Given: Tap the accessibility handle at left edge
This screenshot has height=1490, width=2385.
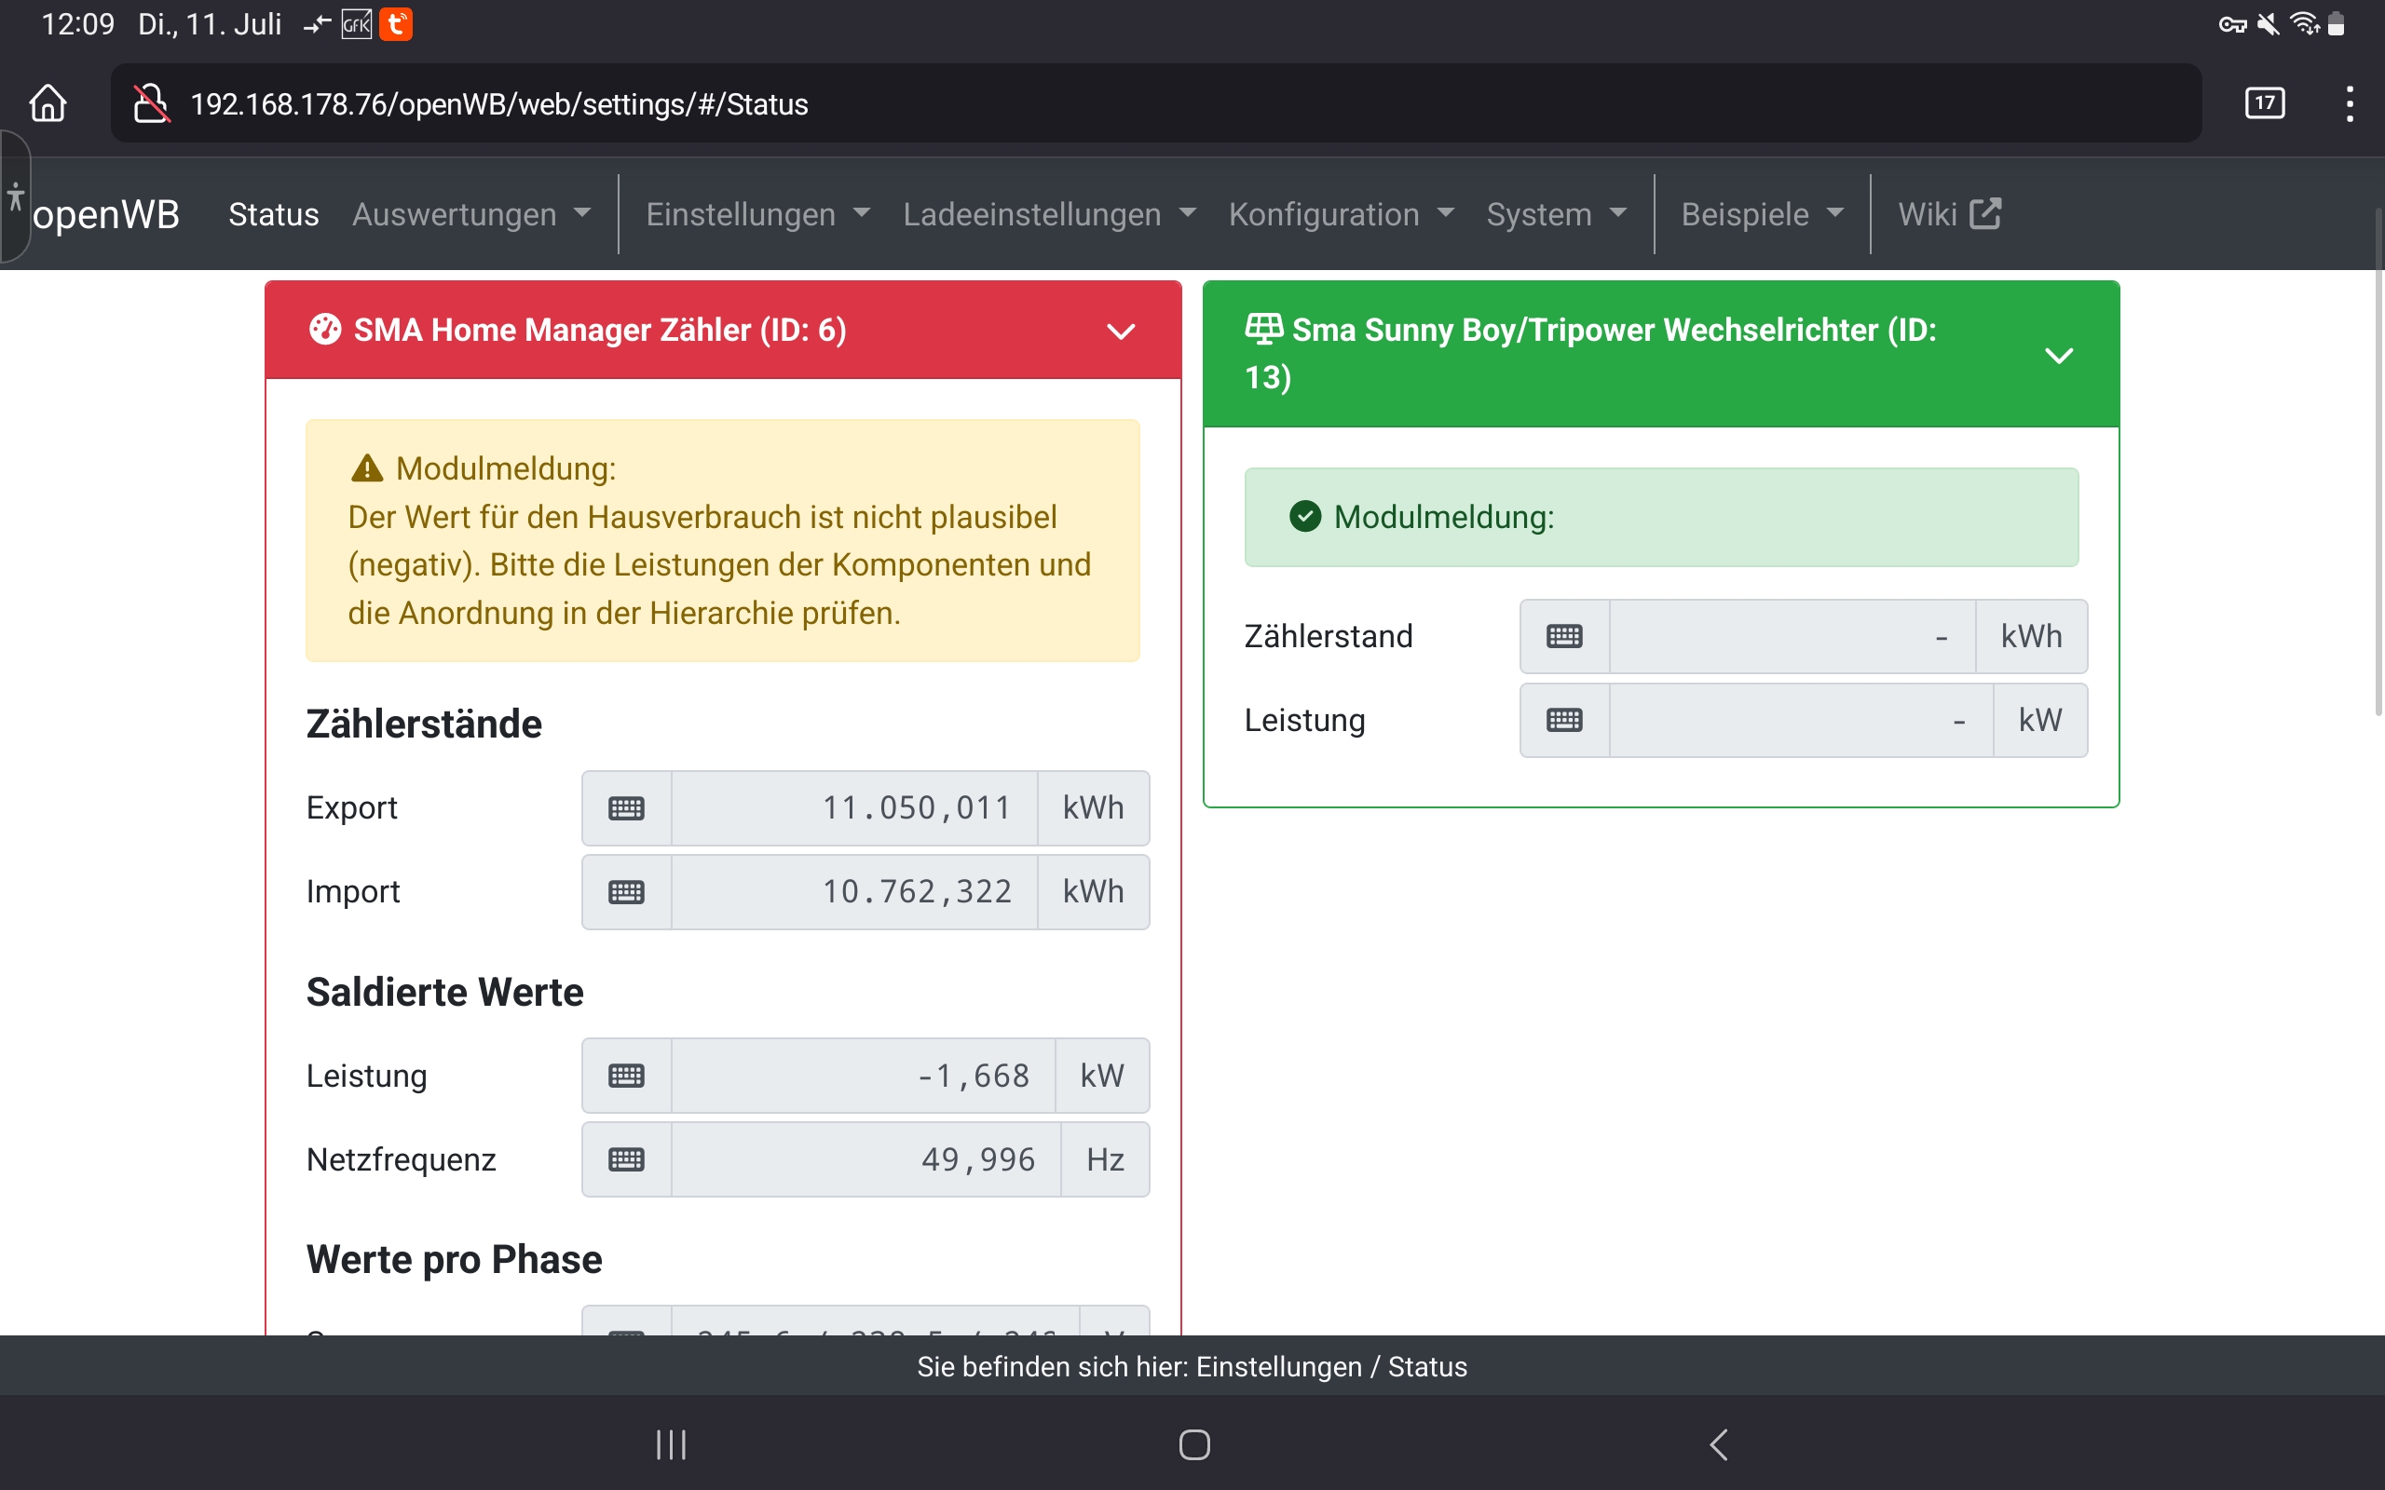Looking at the screenshot, I should pos(15,197).
